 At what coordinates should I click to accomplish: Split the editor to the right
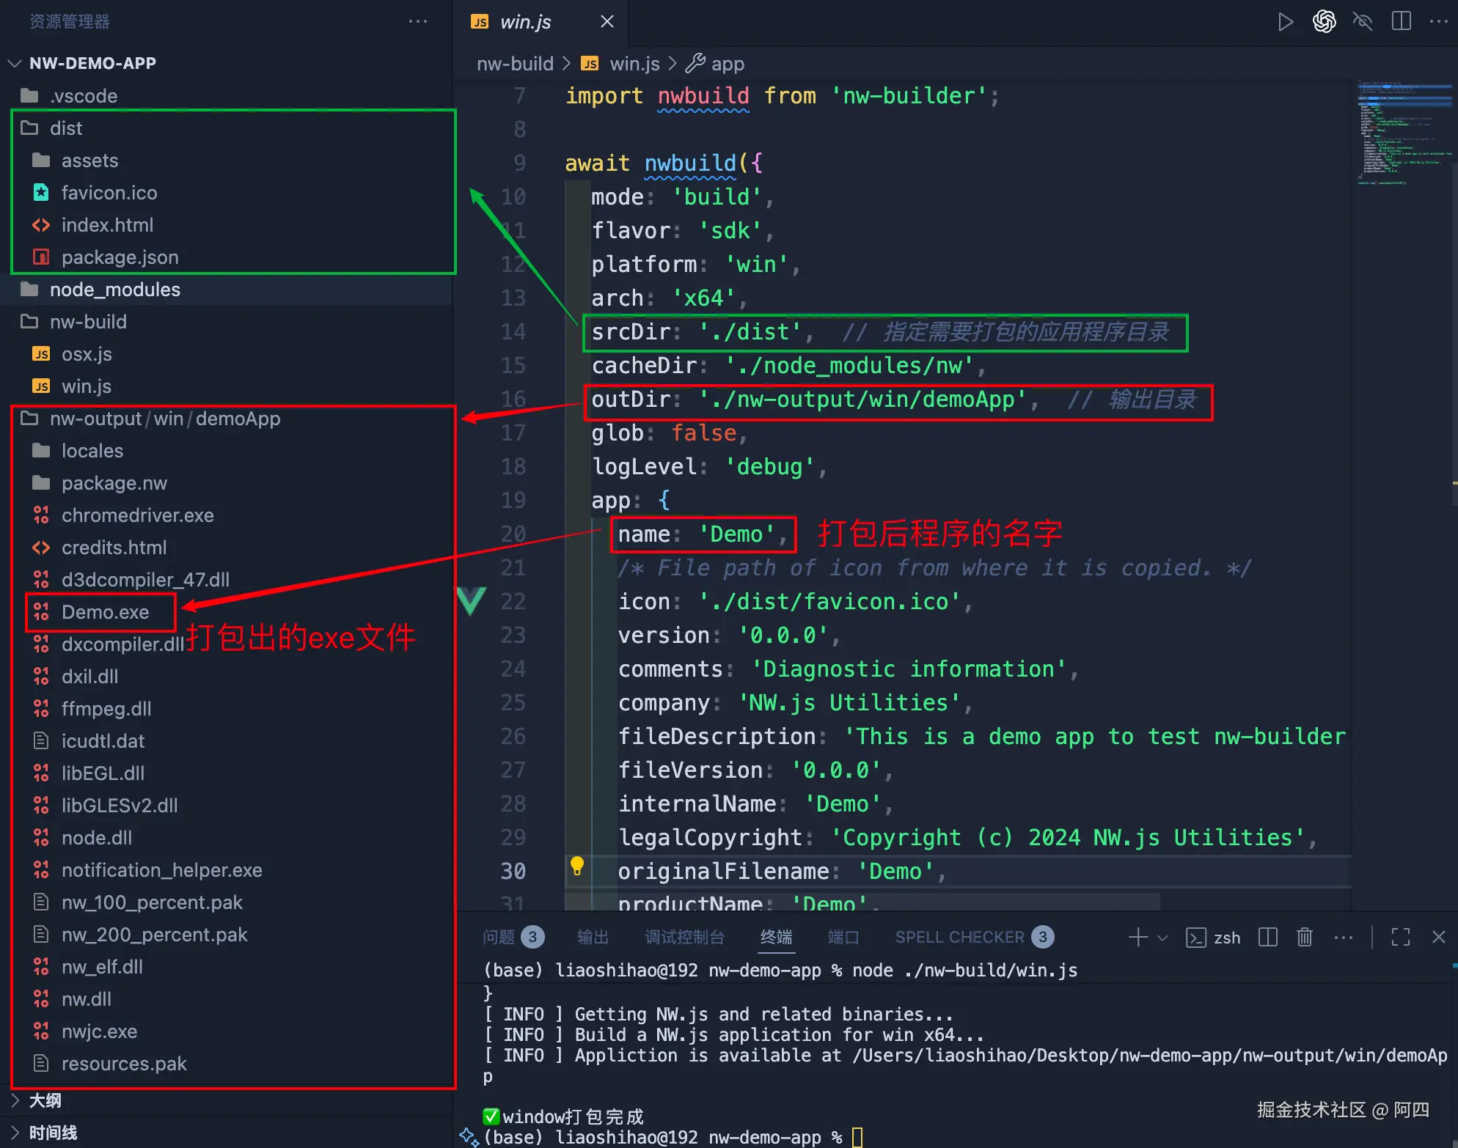click(x=1401, y=22)
